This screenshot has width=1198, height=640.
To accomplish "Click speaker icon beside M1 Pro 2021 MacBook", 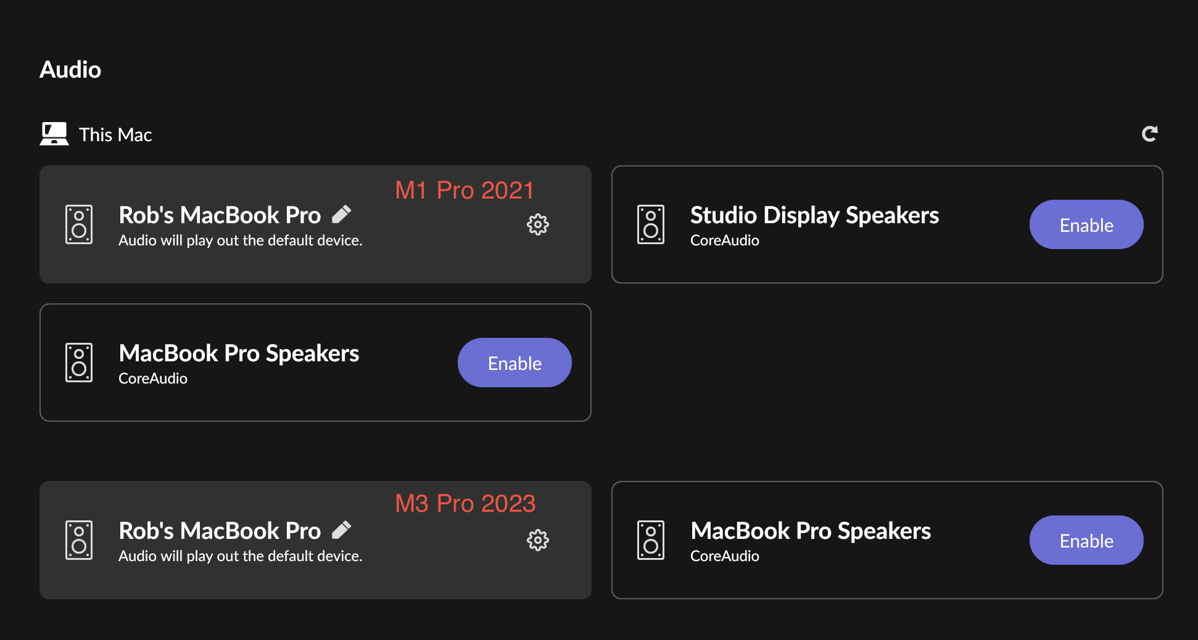I will coord(79,224).
